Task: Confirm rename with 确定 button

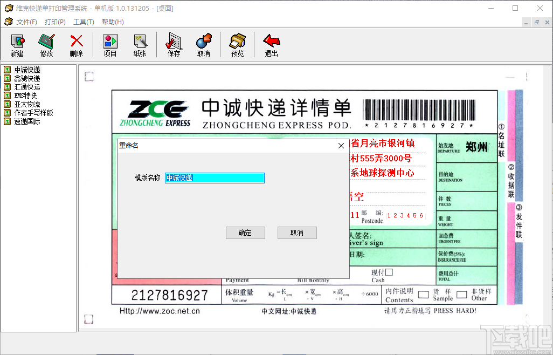Action: (x=245, y=233)
